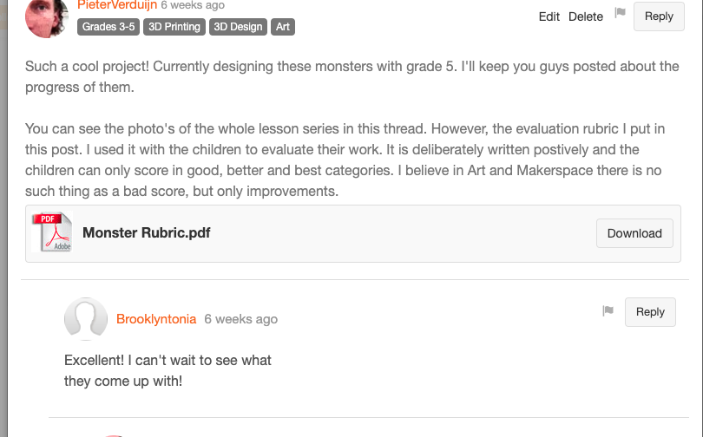
Task: Select the Grades 3-5 tag
Action: click(108, 27)
